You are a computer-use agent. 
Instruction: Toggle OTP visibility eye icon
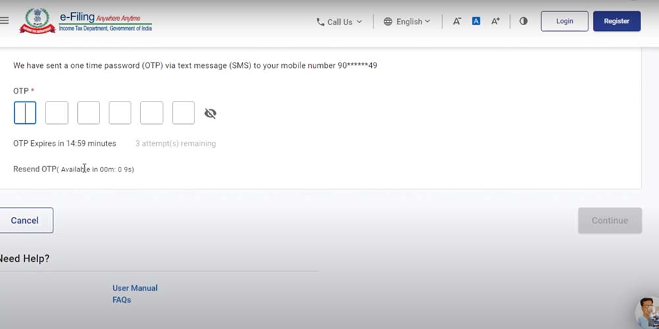tap(210, 113)
